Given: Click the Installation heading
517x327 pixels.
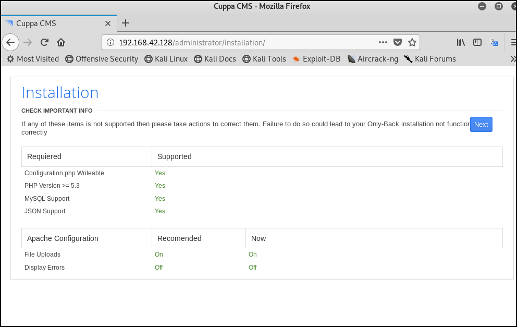Looking at the screenshot, I should click(60, 93).
